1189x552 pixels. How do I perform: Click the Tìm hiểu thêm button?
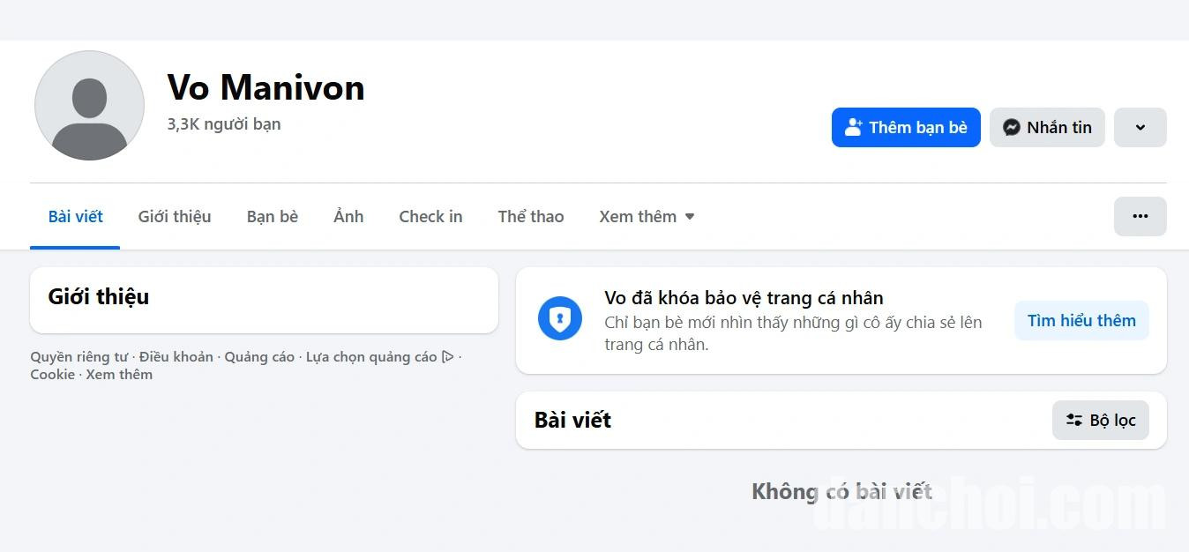(1081, 321)
